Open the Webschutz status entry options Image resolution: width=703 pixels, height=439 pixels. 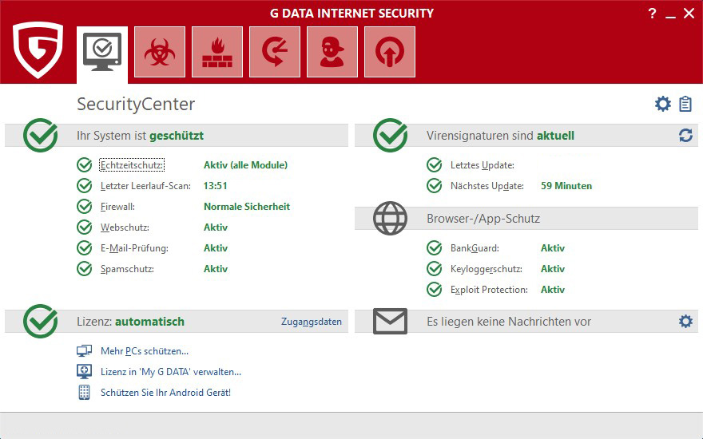[125, 227]
